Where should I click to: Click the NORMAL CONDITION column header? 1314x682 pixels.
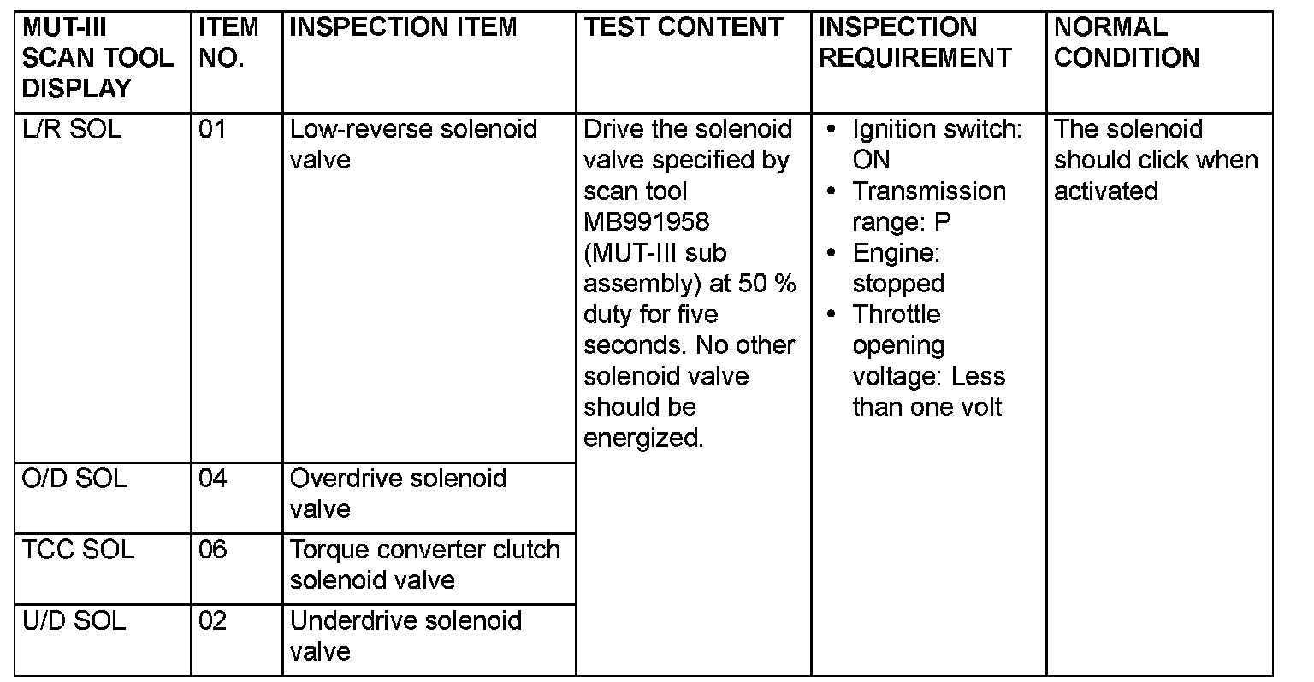click(x=1126, y=43)
